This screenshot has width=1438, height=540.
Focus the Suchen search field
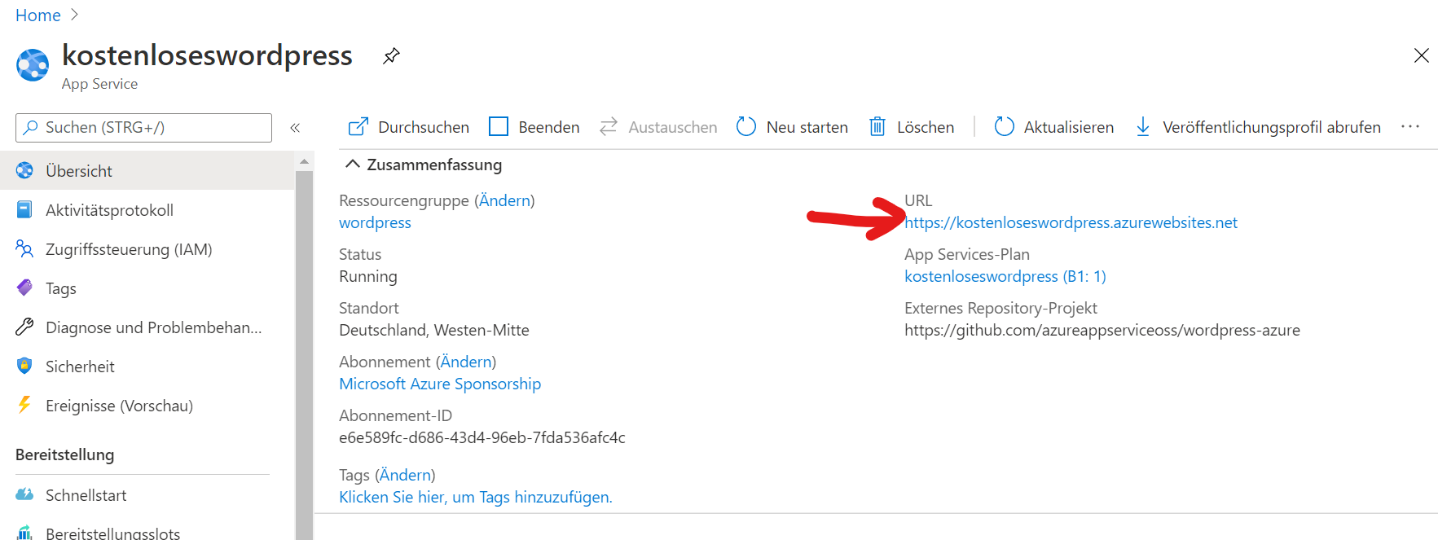click(x=143, y=128)
